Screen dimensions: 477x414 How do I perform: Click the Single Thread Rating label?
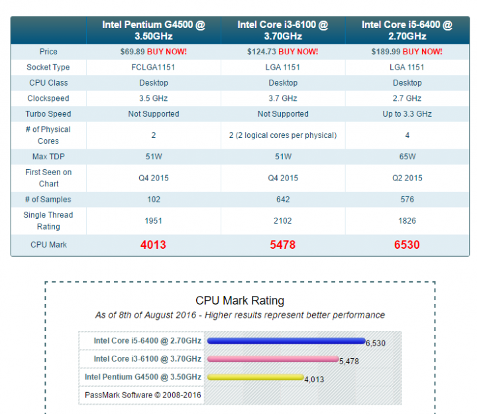pos(48,221)
